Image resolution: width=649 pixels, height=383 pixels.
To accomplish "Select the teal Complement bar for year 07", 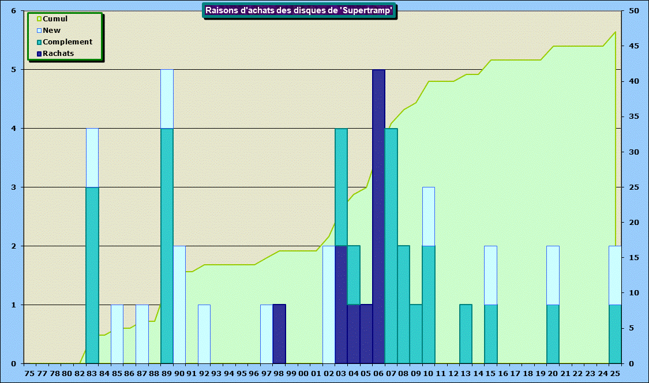I will 391,246.
